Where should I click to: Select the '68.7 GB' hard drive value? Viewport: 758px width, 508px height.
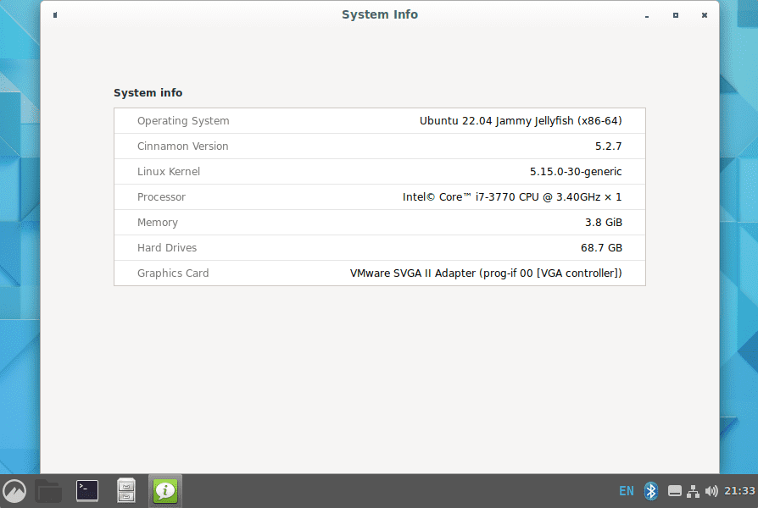click(x=601, y=248)
